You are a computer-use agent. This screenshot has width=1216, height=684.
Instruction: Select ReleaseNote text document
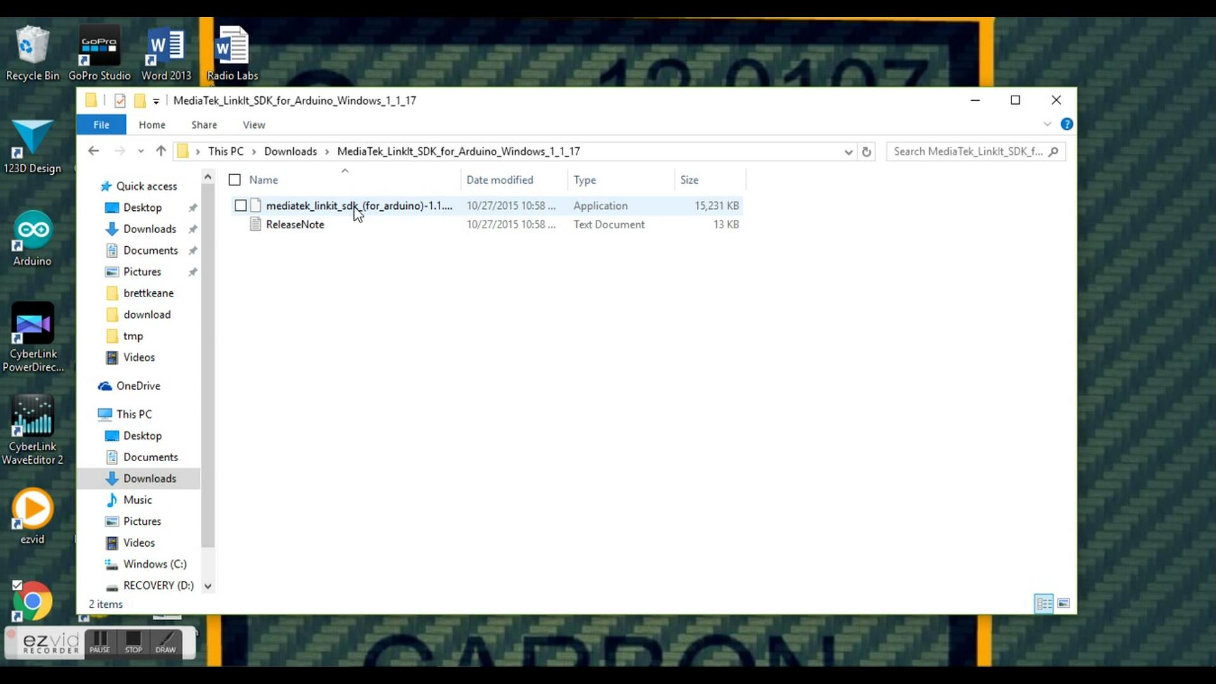point(295,225)
